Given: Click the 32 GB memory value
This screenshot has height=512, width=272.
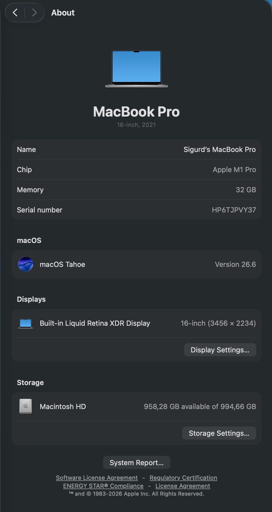Looking at the screenshot, I should (x=246, y=190).
